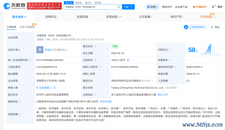This screenshot has width=225, height=130.
Task: Clear the search box with the X icon
Action: [118, 7]
